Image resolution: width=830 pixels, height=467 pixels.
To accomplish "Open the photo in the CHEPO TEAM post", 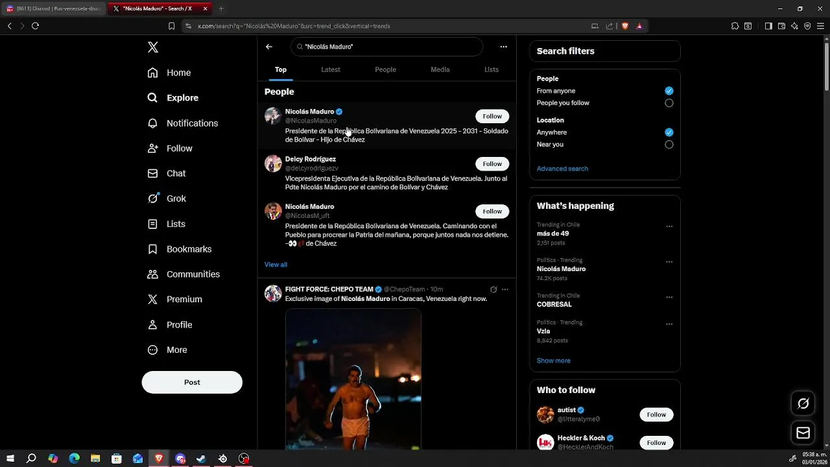I will point(353,379).
